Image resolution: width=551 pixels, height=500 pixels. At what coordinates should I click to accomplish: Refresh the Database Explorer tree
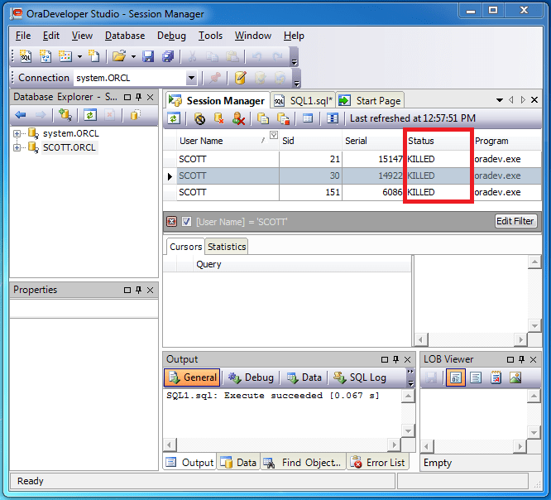[x=90, y=114]
